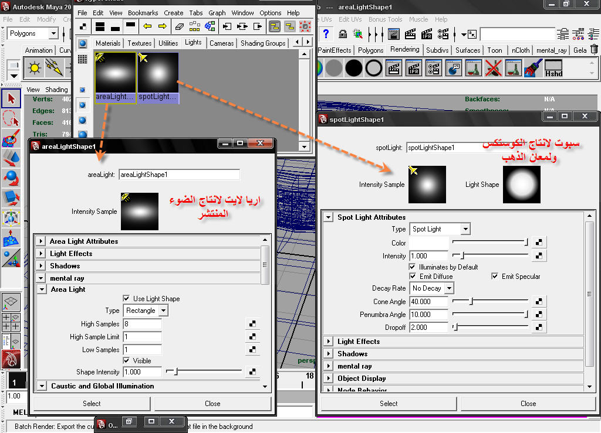The image size is (601, 433).
Task: Click the Hypershade grid view icon
Action: (x=82, y=59)
